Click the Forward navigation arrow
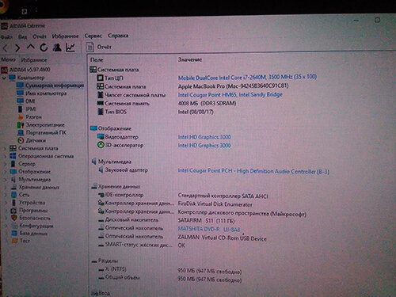The width and height of the screenshot is (396, 297). click(x=17, y=48)
